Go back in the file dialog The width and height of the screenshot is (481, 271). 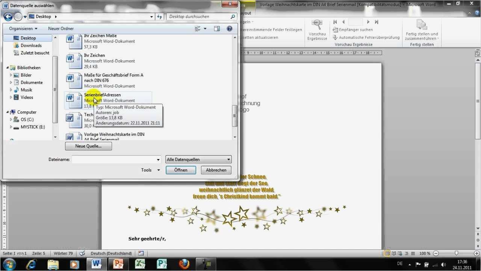tap(8, 17)
